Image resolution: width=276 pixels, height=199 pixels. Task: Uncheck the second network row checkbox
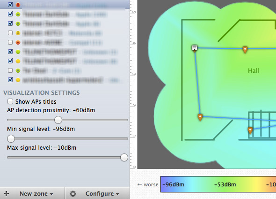[10, 14]
